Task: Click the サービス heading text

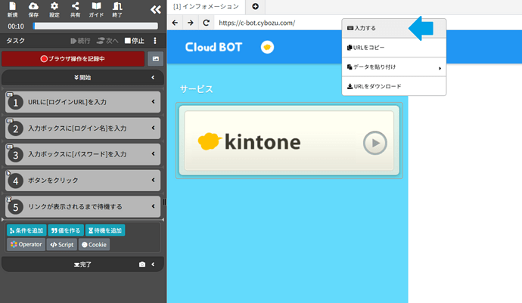Action: tap(197, 89)
